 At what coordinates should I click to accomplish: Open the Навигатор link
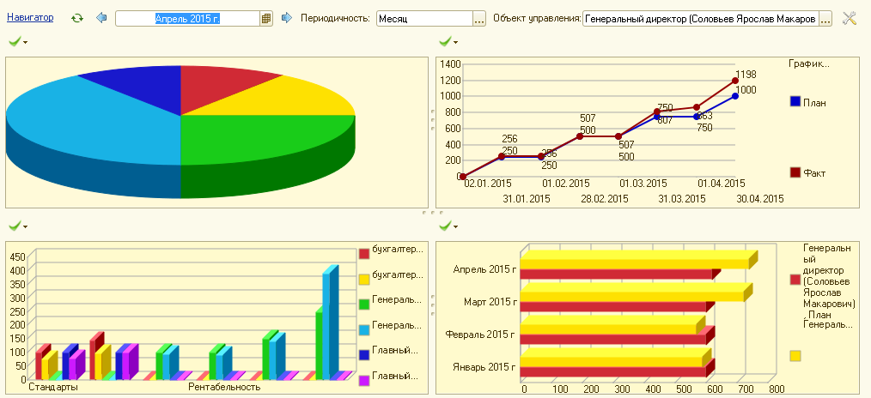[30, 17]
